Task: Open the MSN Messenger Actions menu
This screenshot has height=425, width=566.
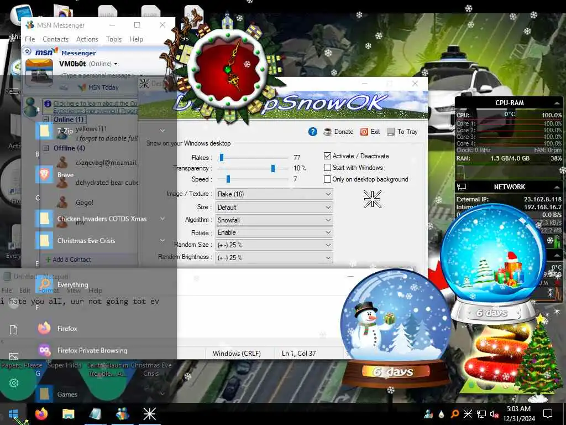Action: 87,39
